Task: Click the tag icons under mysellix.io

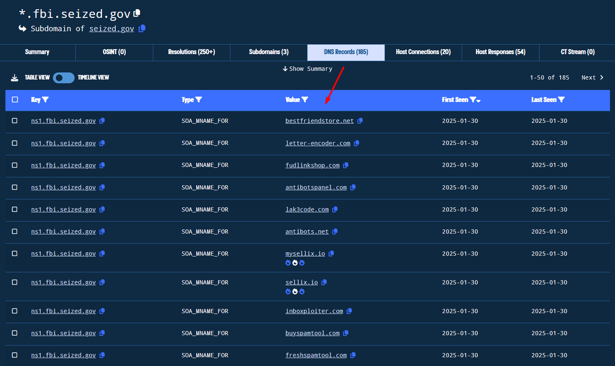Action: [295, 263]
